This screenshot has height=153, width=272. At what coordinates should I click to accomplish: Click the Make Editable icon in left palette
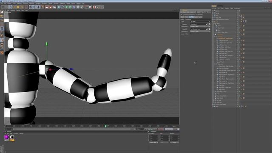[x=2, y=12]
